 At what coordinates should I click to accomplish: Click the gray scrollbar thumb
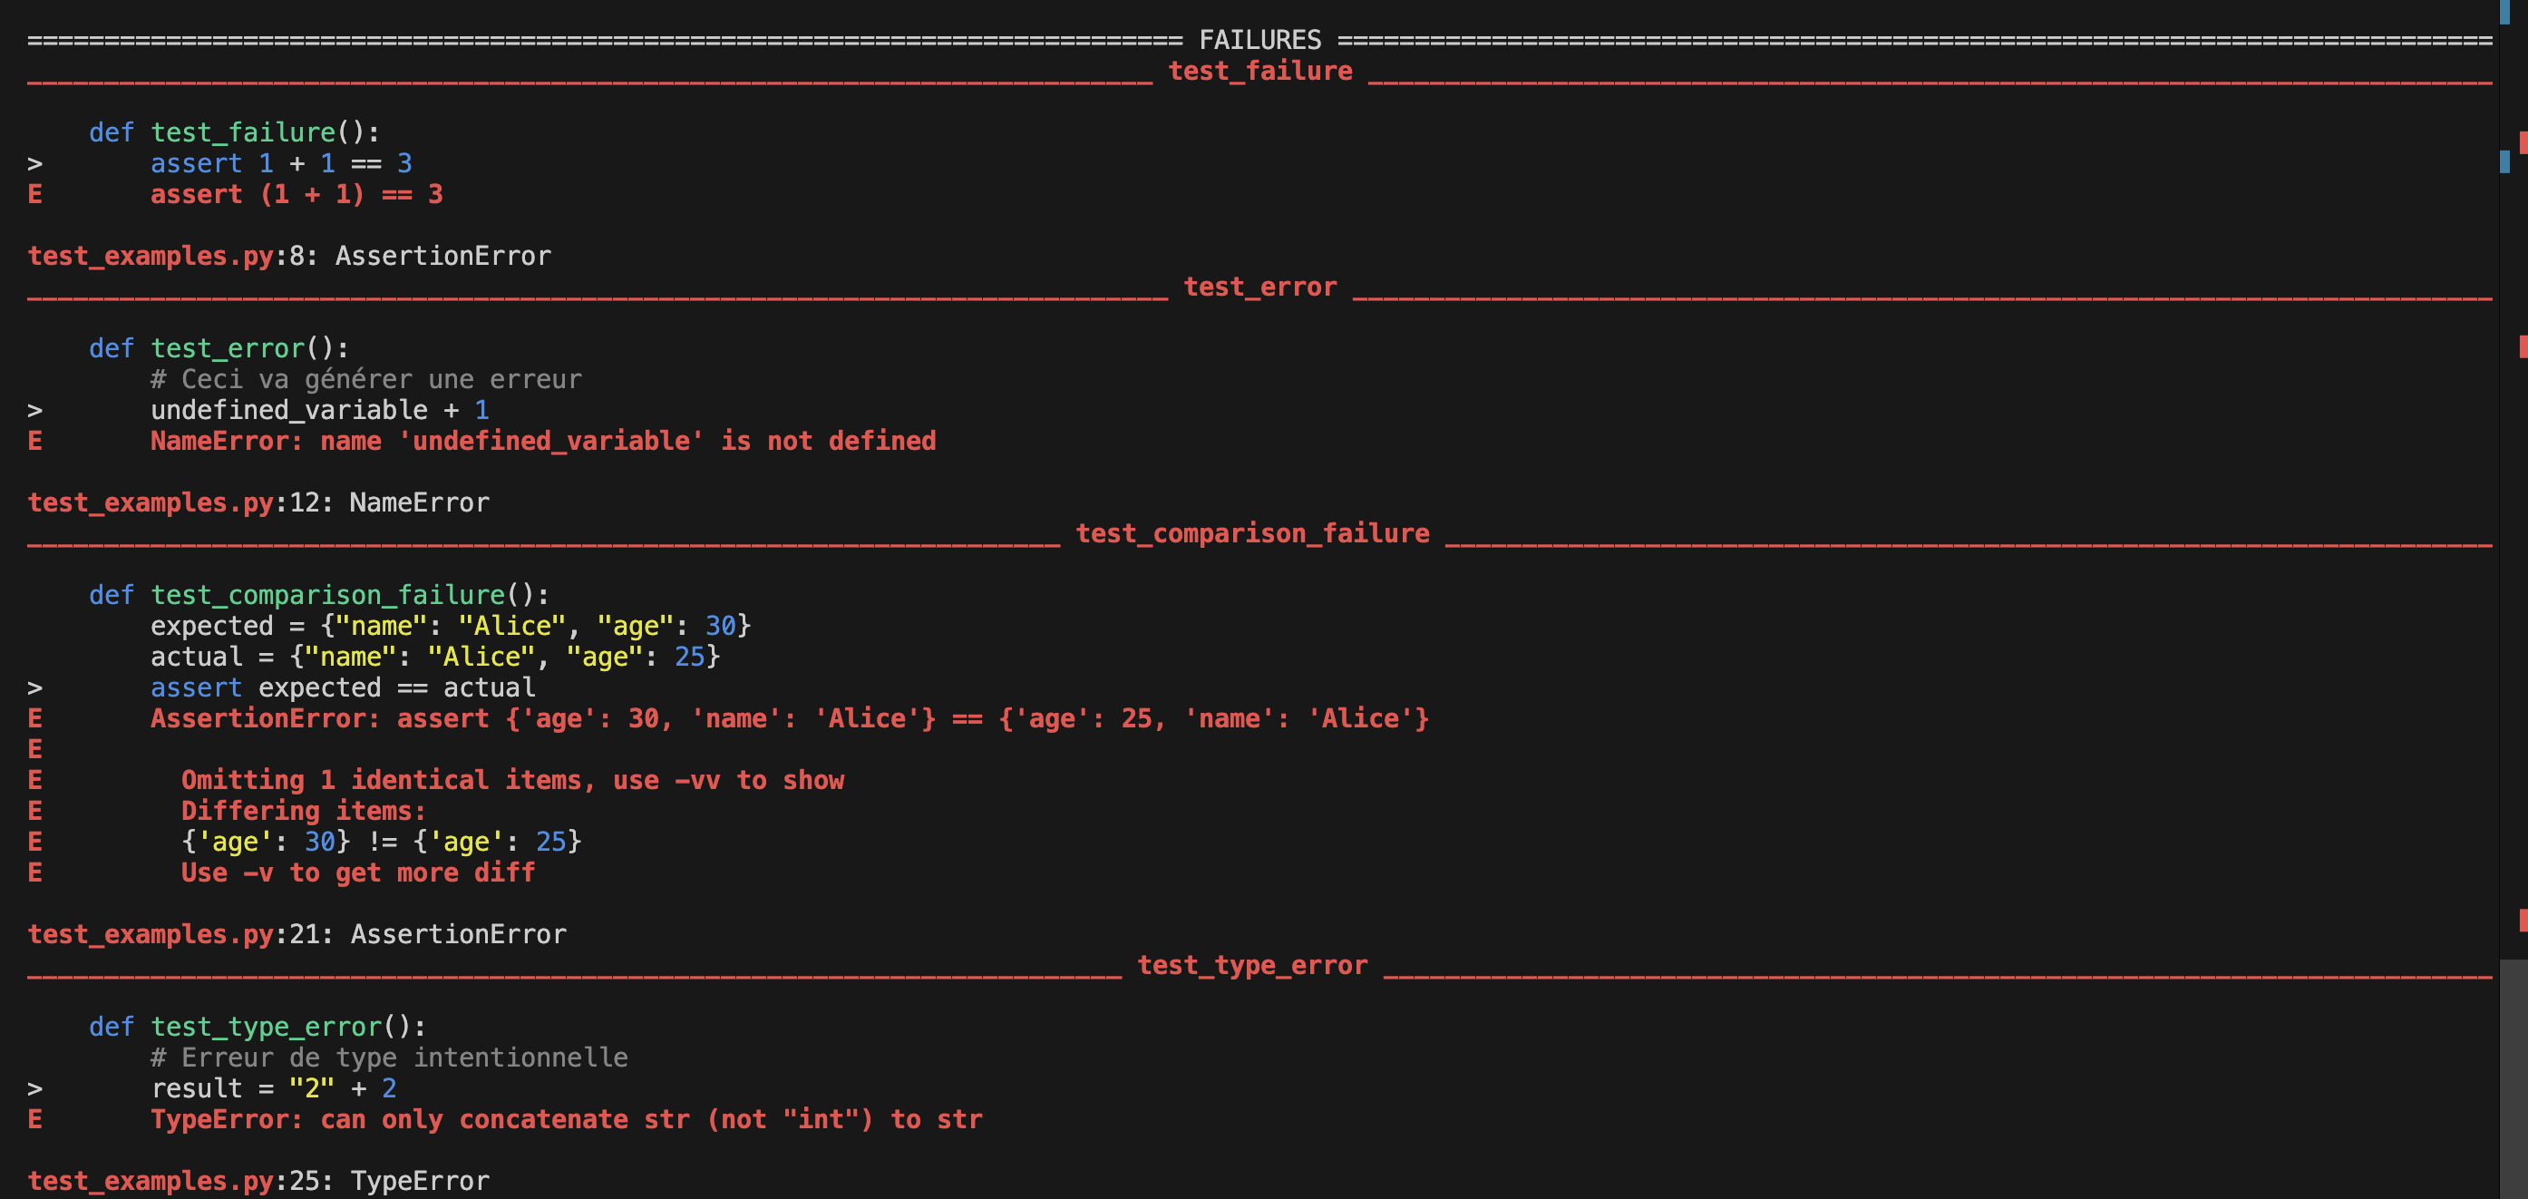pos(2513,1078)
